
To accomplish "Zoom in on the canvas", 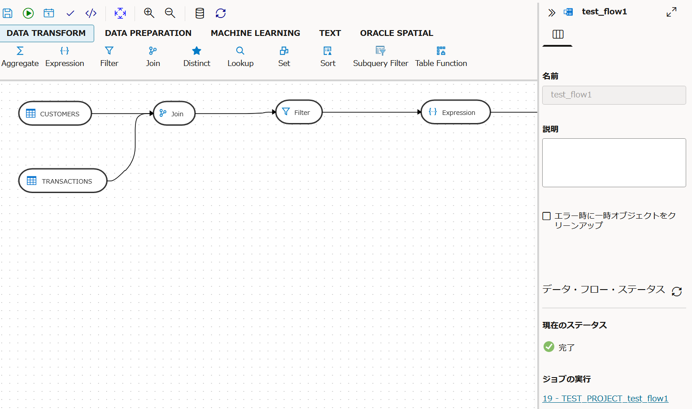I will click(x=149, y=13).
